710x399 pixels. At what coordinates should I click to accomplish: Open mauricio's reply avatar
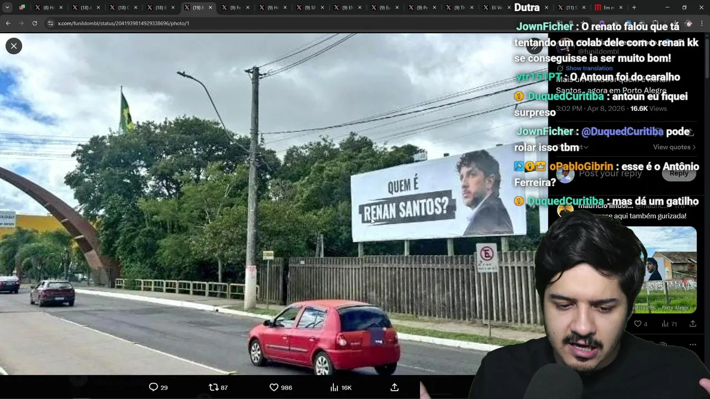click(565, 211)
